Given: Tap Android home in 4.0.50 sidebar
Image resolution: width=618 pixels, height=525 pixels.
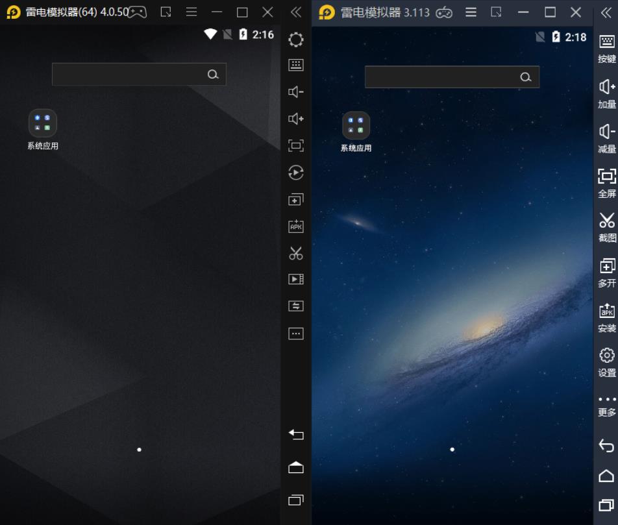Looking at the screenshot, I should click(295, 467).
